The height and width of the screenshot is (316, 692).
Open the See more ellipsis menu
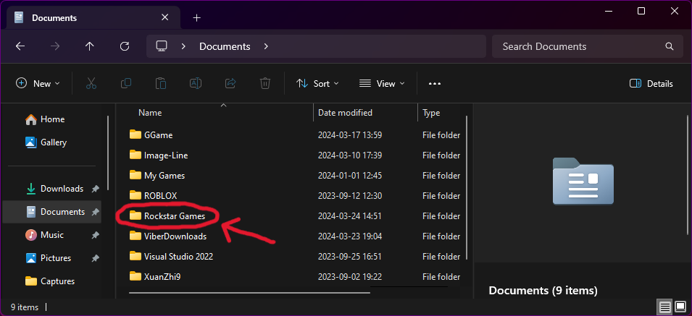click(435, 83)
